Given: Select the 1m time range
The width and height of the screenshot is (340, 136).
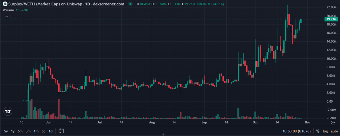Looking at the screenshot, I should (36, 131).
